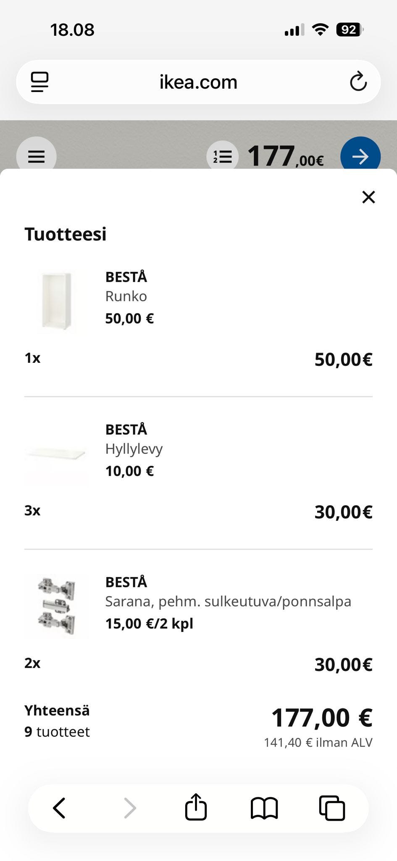Viewport: 397px width, 861px height.
Task: Tap the 177,00€ total in header
Action: (x=286, y=156)
